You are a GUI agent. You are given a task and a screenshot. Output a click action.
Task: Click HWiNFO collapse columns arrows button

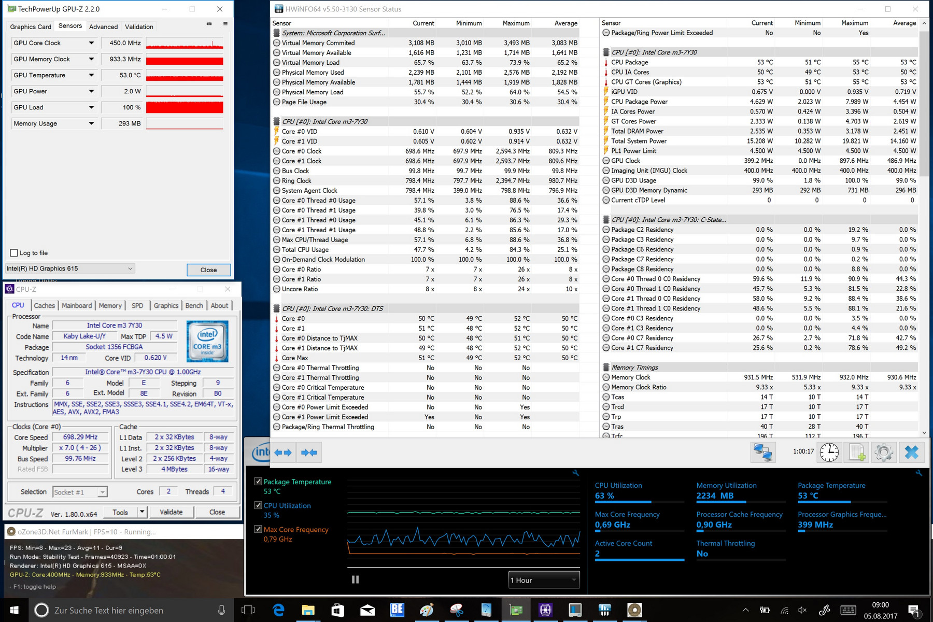click(x=309, y=453)
